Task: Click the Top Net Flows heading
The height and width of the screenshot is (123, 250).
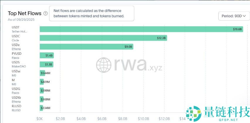Action: (24, 13)
